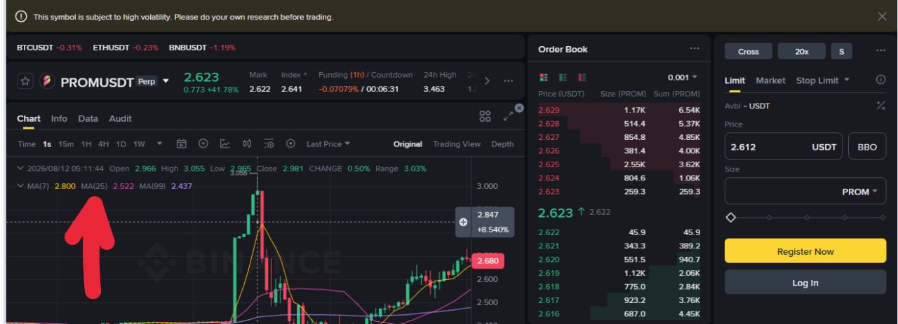Close the chart panel with the small x

pos(519,108)
